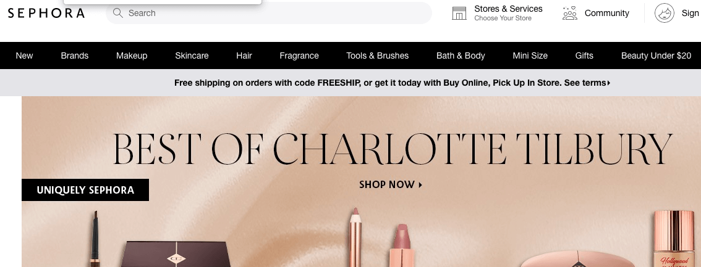The image size is (701, 267).
Task: Click the Choose Your Store link
Action: [503, 18]
